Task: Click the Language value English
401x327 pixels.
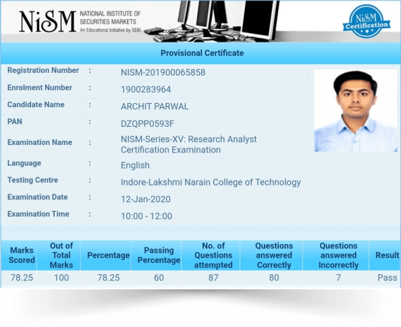Action: pyautogui.click(x=135, y=165)
